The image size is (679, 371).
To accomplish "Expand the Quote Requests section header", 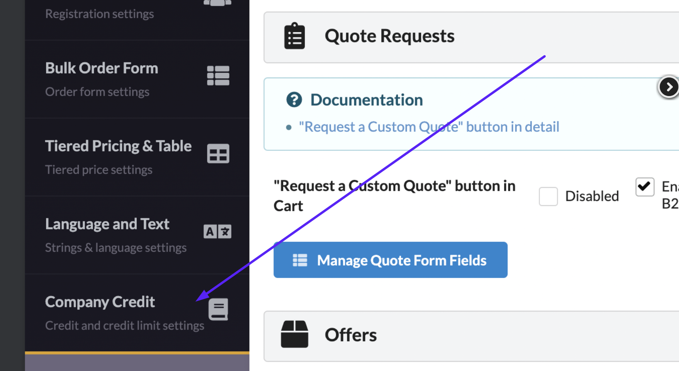I will (x=471, y=37).
